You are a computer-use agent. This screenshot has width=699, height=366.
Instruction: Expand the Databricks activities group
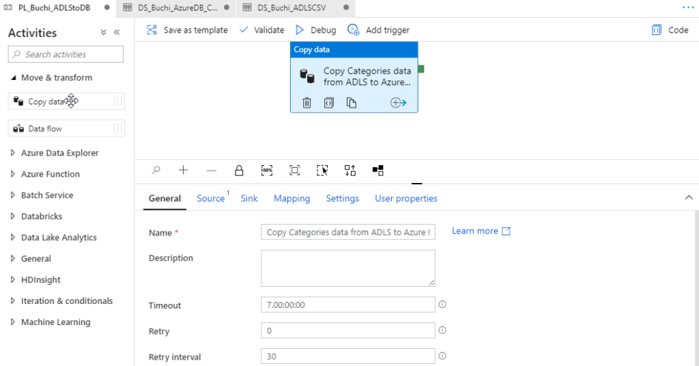tap(41, 216)
